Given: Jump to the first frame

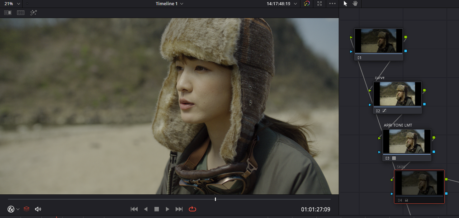Looking at the screenshot, I should [x=134, y=209].
